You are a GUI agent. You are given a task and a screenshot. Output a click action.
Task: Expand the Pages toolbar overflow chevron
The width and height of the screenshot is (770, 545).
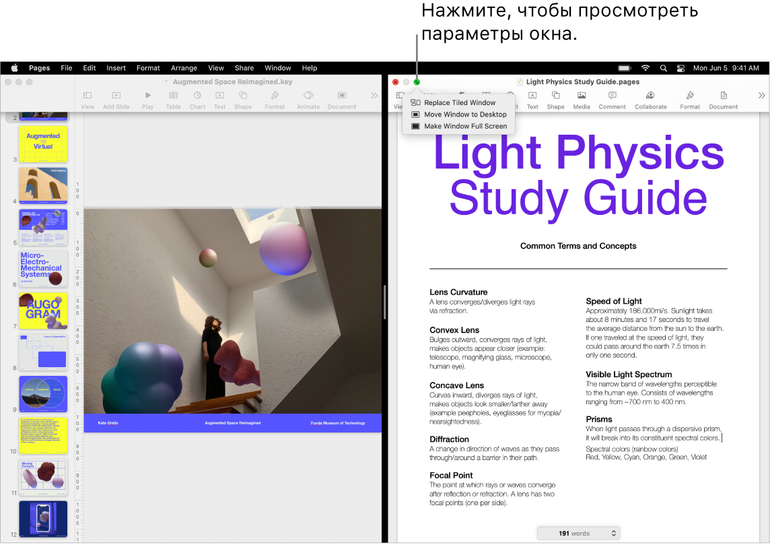[761, 95]
